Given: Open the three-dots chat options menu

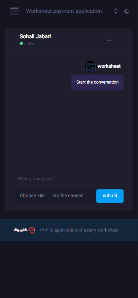Looking at the screenshot, I should click(109, 40).
